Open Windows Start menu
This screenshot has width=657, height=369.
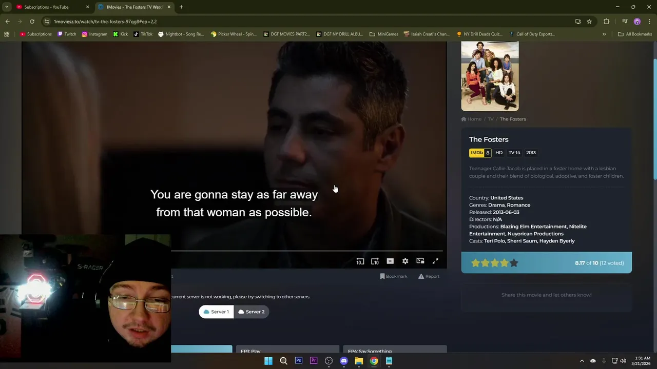point(268,361)
